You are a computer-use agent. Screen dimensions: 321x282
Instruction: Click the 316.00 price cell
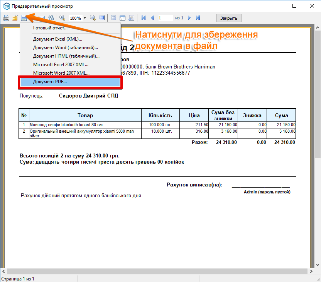[x=194, y=133]
